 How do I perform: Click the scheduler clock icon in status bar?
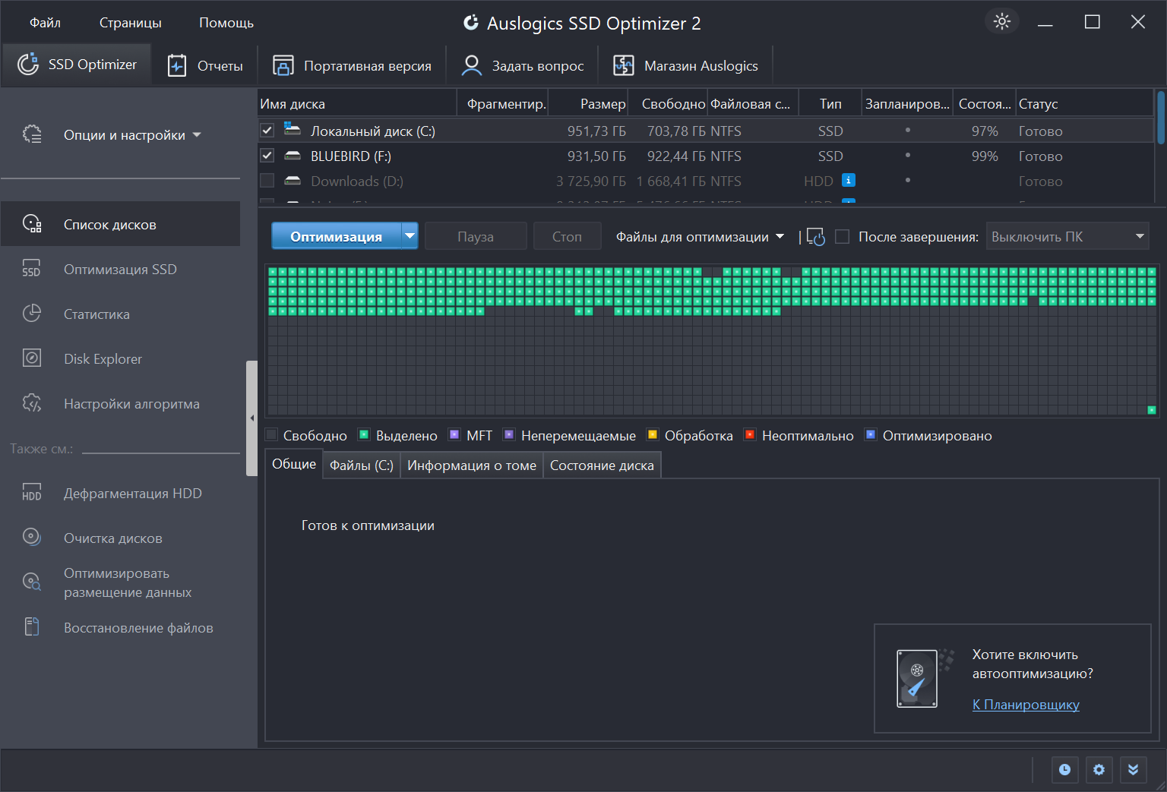(x=1064, y=770)
